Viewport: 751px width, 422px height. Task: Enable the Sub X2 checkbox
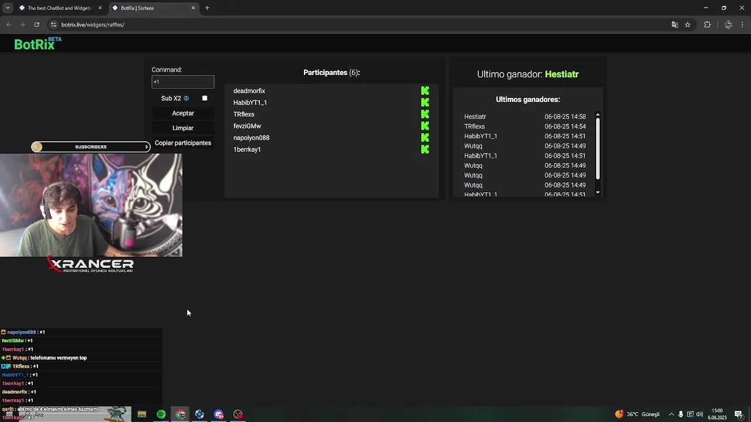tap(205, 98)
